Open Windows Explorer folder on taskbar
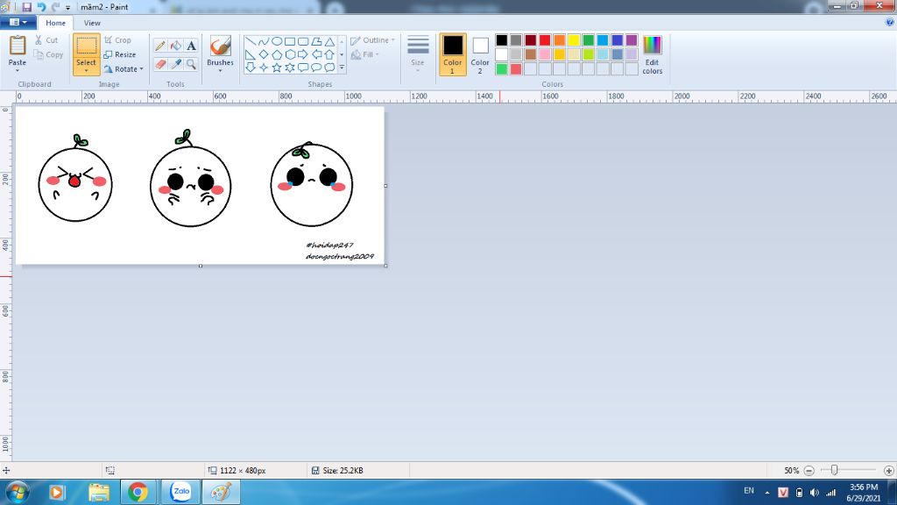The height and width of the screenshot is (505, 897). point(99,492)
